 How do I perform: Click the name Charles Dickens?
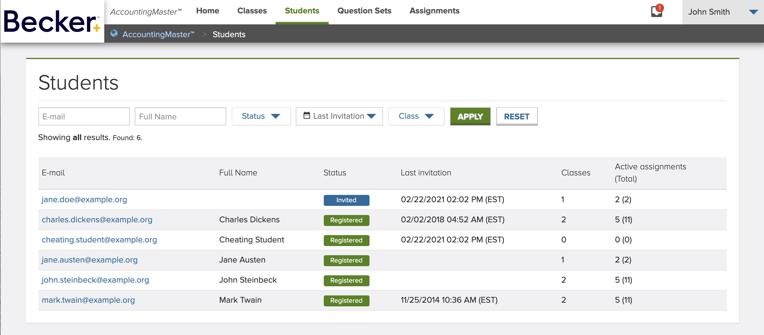249,220
